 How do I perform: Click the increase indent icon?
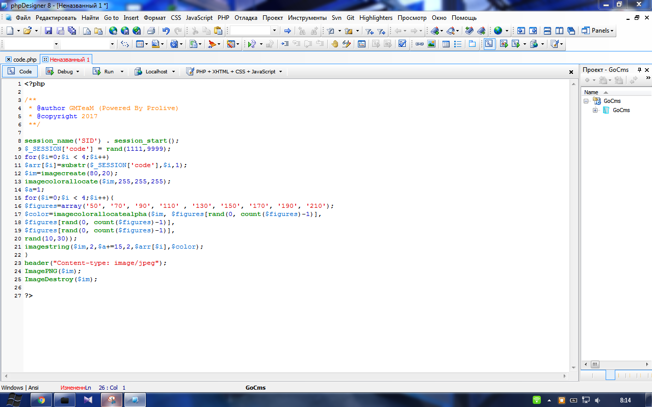tap(285, 44)
